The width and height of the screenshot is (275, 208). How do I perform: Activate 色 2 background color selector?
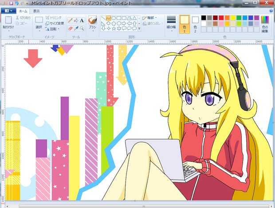(x=195, y=24)
